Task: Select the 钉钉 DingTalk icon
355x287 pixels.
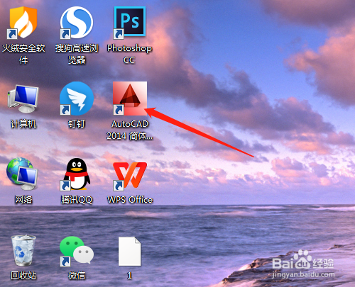Action: 76,99
